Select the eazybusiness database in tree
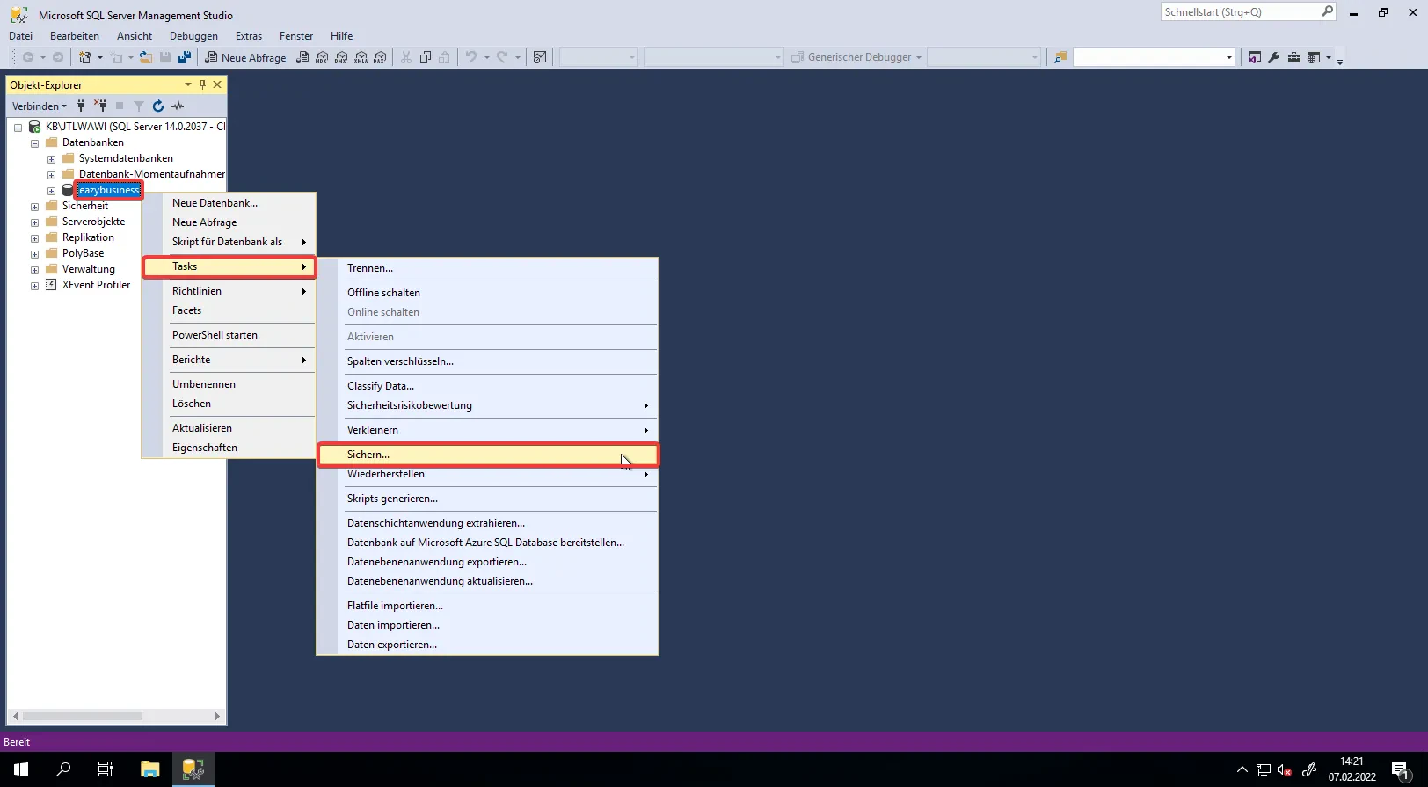This screenshot has height=787, width=1428. 109,190
